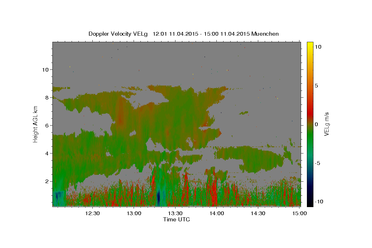The width and height of the screenshot is (372, 248).
Task: Click the colorbar value 10 label
Action: pyautogui.click(x=318, y=47)
